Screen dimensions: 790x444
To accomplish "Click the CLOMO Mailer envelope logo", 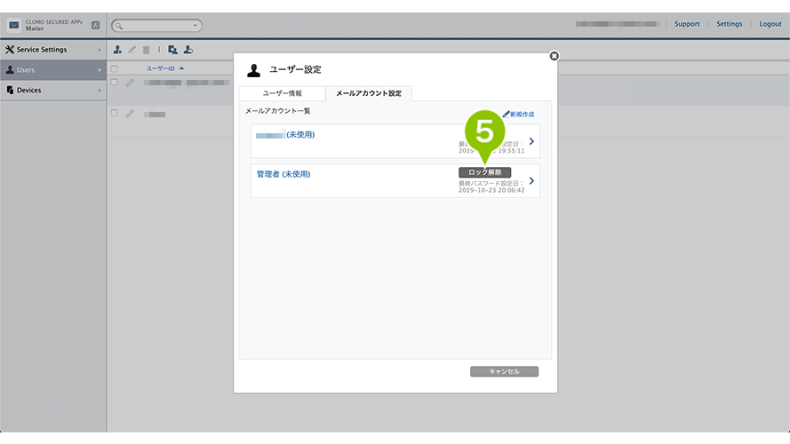I will [14, 25].
